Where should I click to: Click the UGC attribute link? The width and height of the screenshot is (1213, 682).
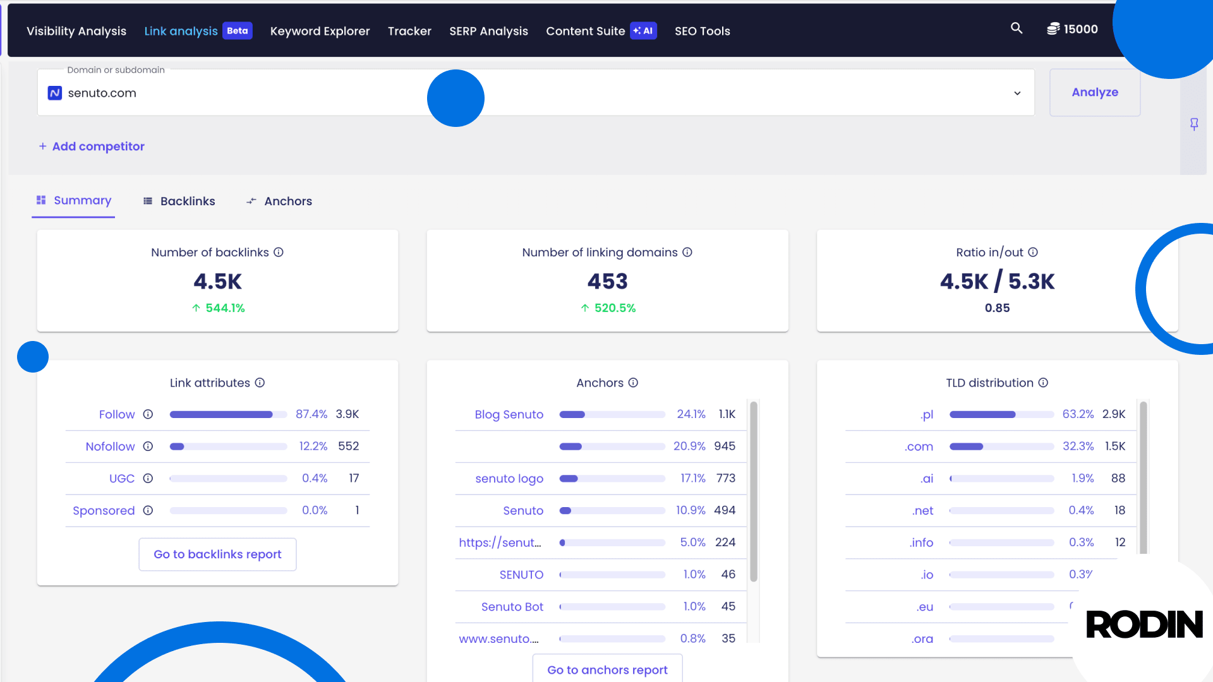[122, 478]
